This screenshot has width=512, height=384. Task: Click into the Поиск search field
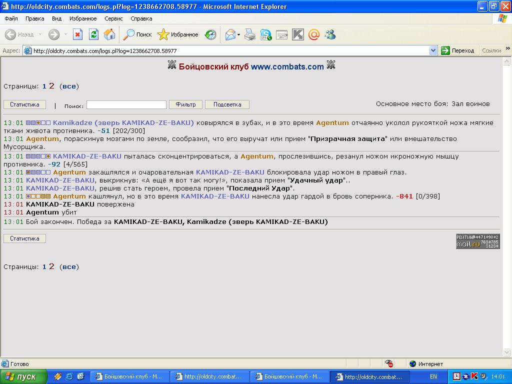pyautogui.click(x=126, y=105)
